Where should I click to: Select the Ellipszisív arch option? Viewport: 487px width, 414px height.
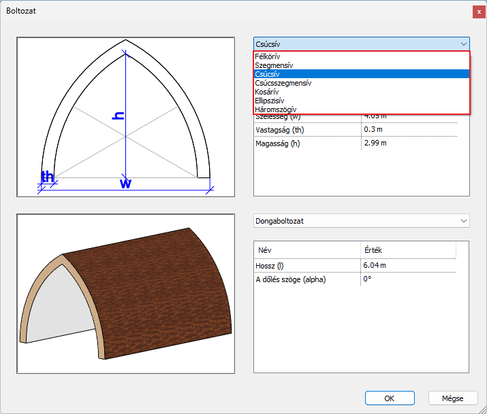[270, 101]
